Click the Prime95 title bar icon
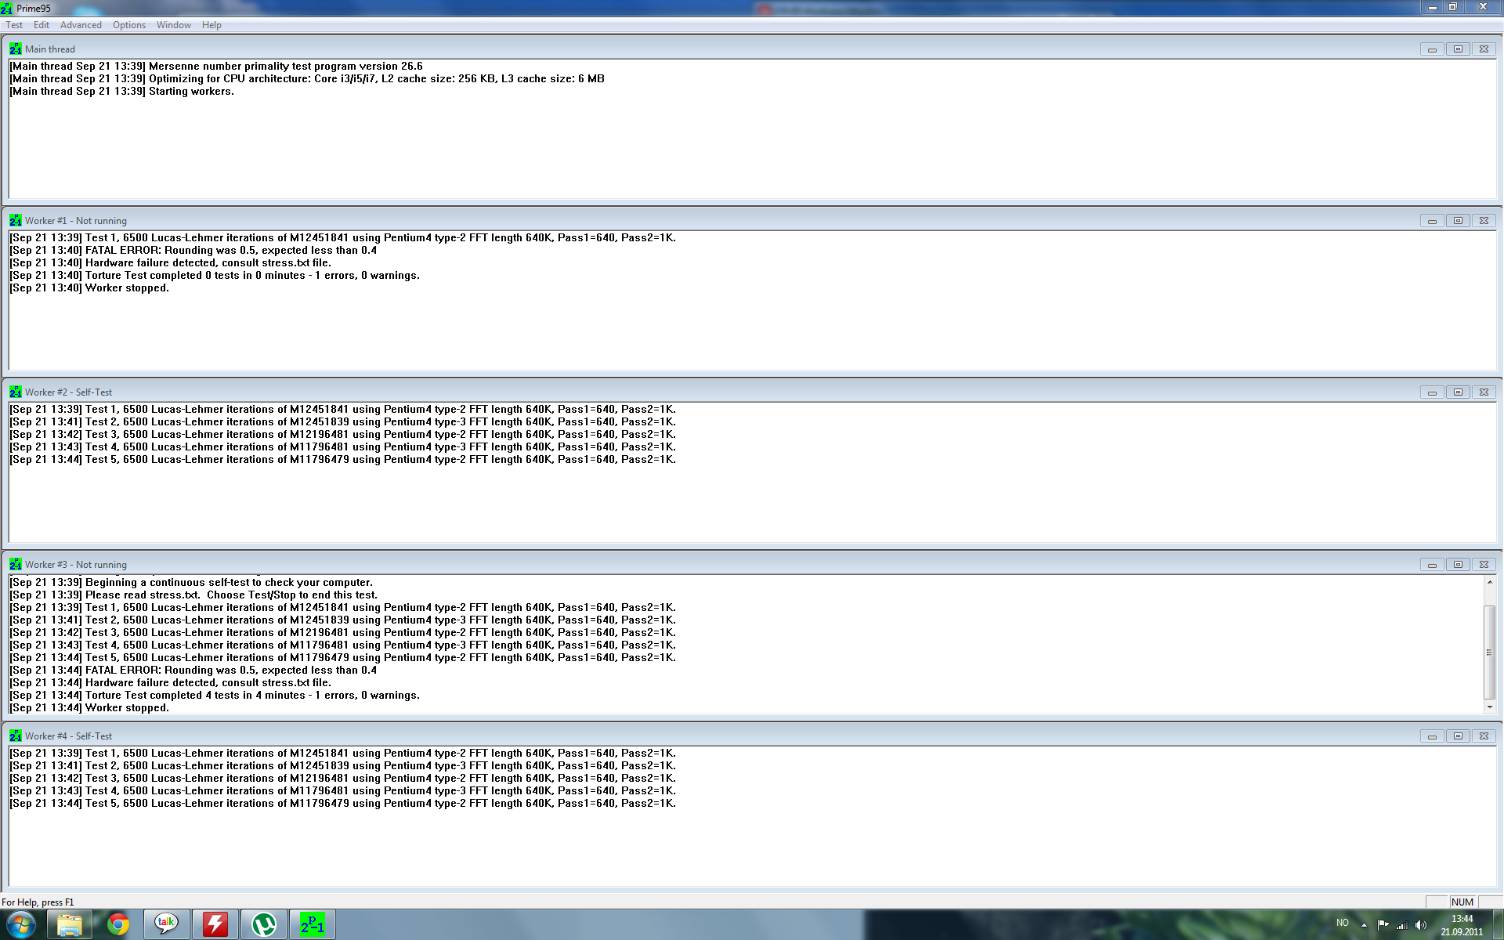 coord(7,8)
